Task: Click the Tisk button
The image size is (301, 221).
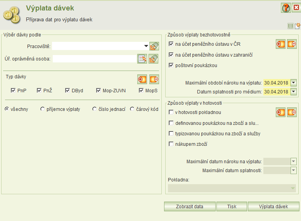Action: [x=232, y=206]
